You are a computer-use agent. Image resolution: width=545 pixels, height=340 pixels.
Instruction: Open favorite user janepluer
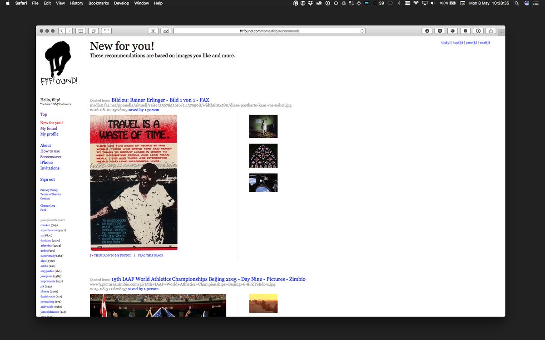pyautogui.click(x=46, y=276)
